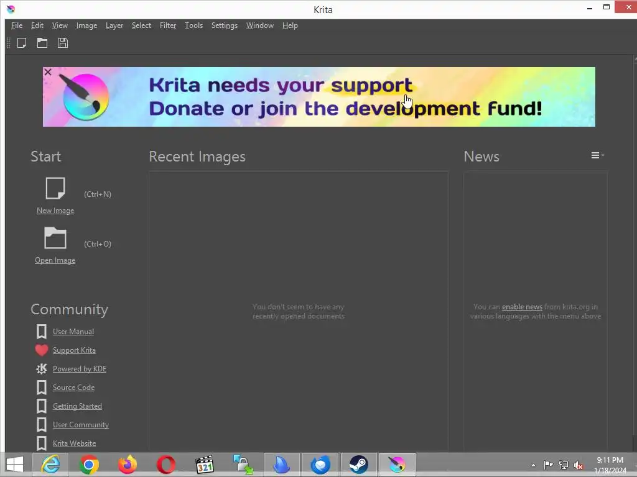Open the Source Code link

point(73,388)
